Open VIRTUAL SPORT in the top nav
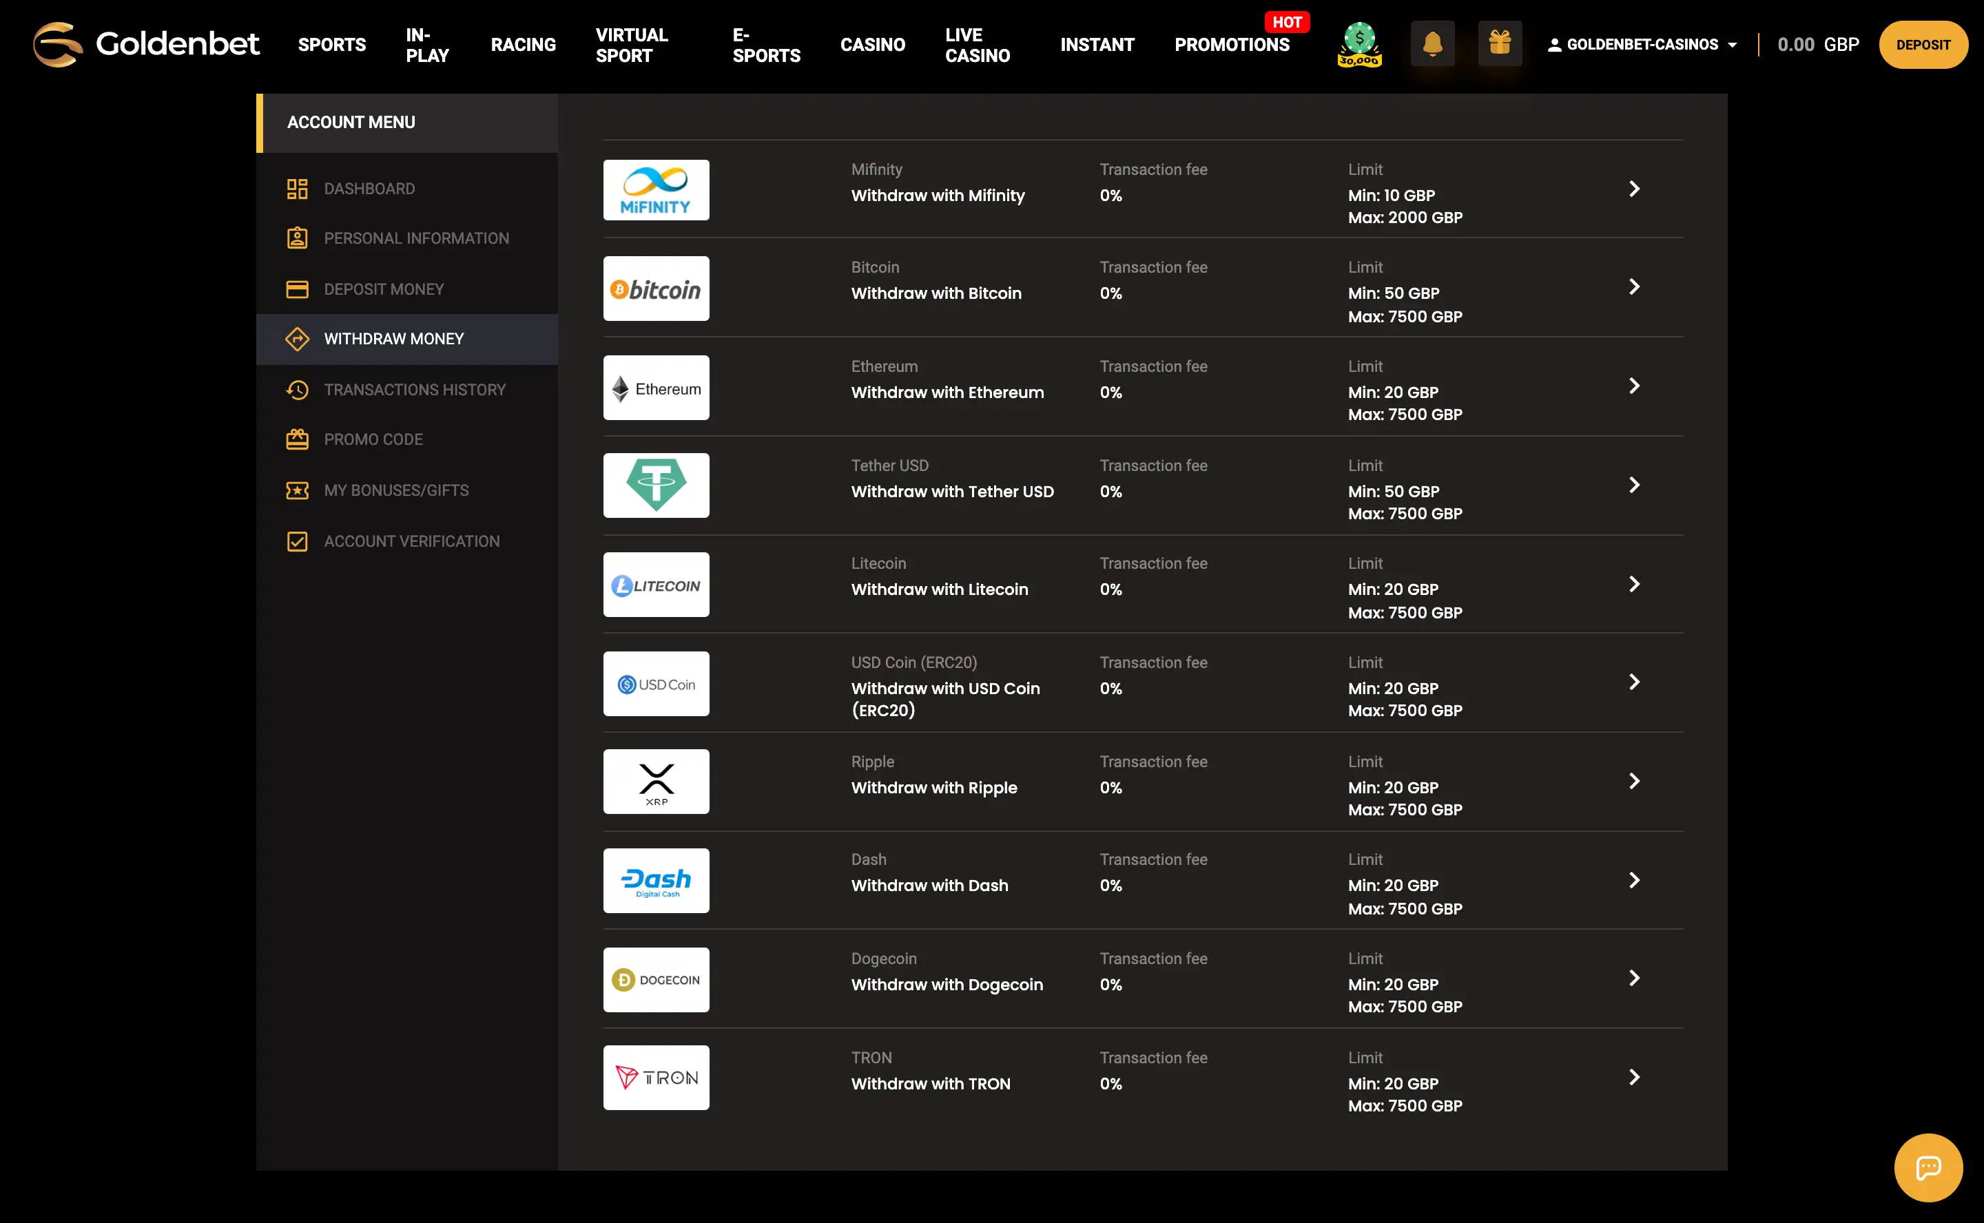 click(632, 45)
